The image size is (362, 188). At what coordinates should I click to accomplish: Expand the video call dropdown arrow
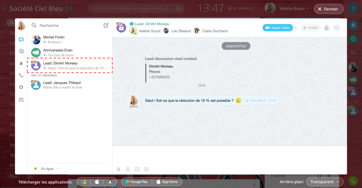[x=295, y=28]
